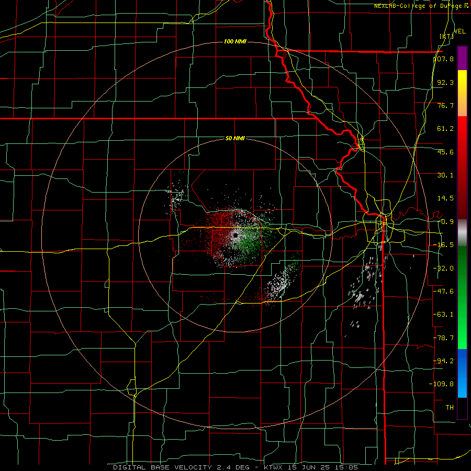
Task: Select the 45.6 legend value
Action: (445, 152)
